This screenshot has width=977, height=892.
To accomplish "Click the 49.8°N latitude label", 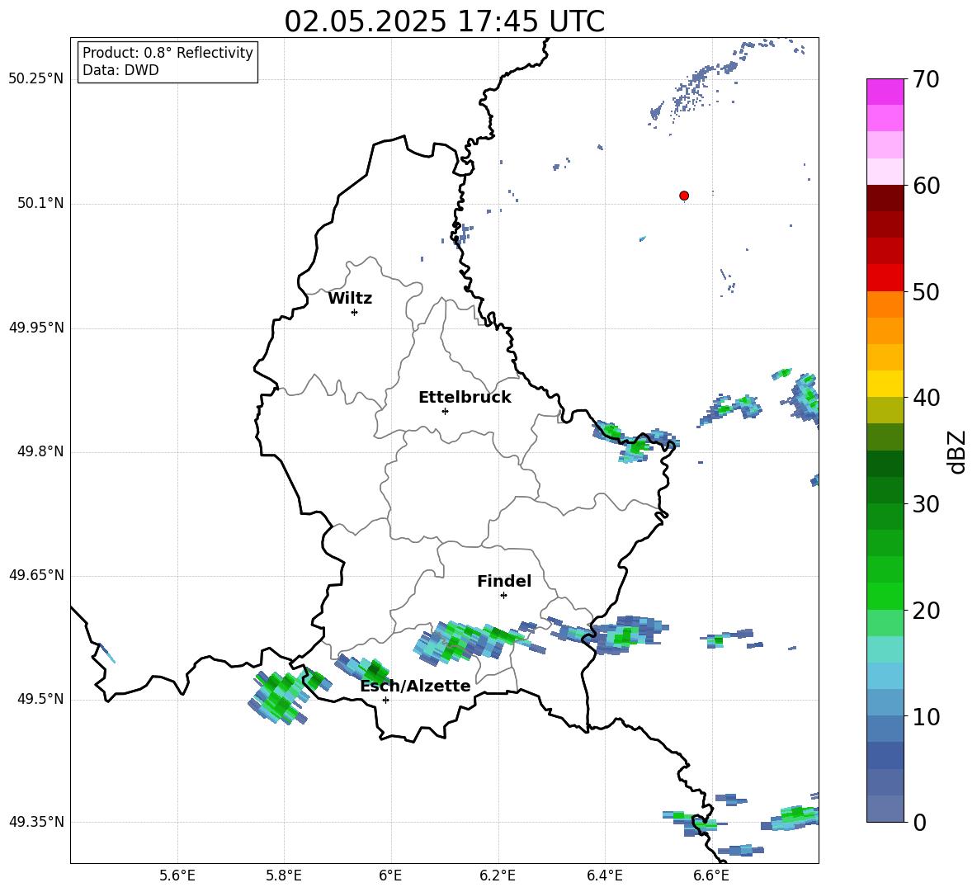I will [x=40, y=451].
